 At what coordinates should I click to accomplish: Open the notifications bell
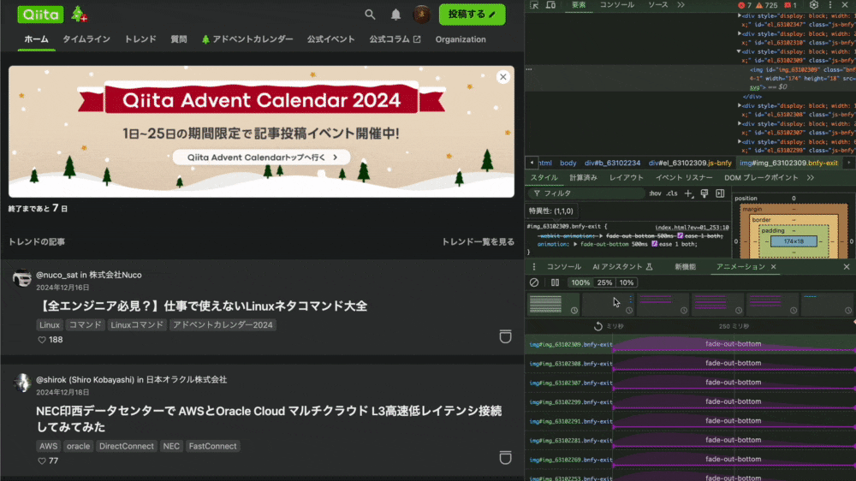[x=395, y=15]
